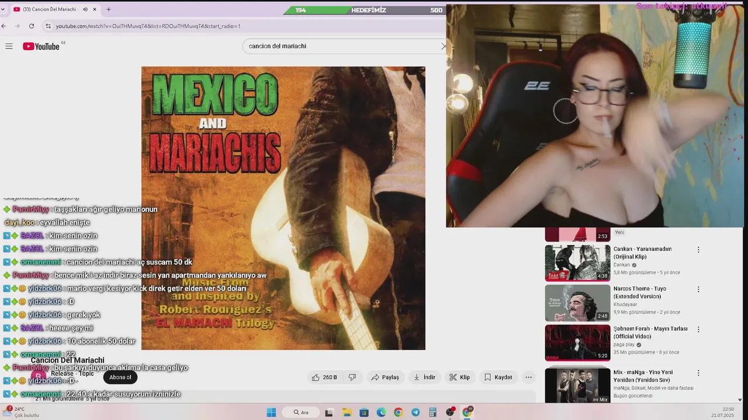Image resolution: width=748 pixels, height=420 pixels.
Task: Download the video with İndir button
Action: pos(424,377)
